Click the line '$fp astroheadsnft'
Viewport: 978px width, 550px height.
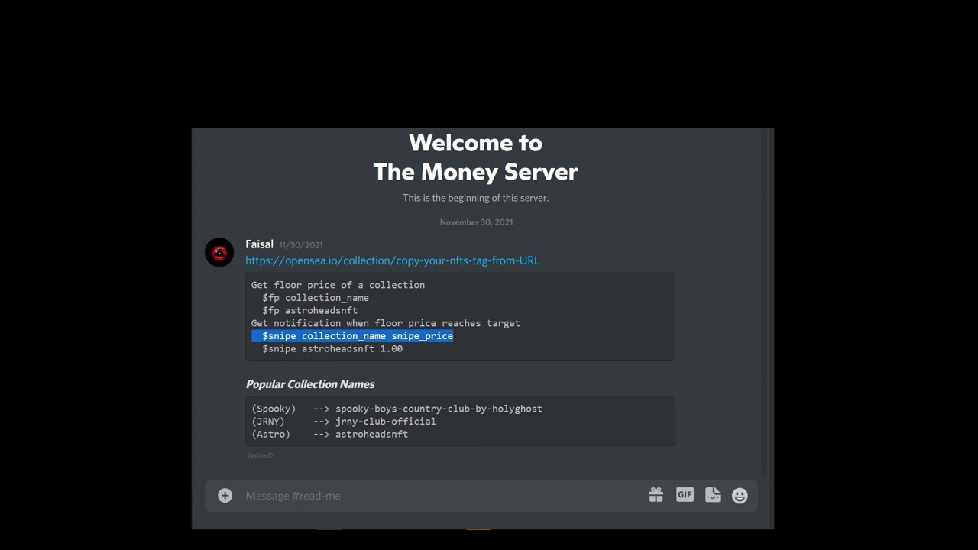pos(310,311)
